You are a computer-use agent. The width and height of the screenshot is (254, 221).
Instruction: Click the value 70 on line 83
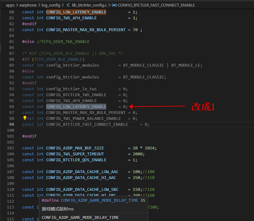(135, 30)
